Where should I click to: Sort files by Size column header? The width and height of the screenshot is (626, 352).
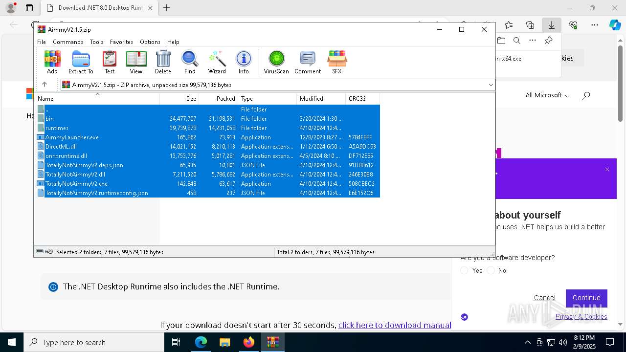[x=179, y=98]
